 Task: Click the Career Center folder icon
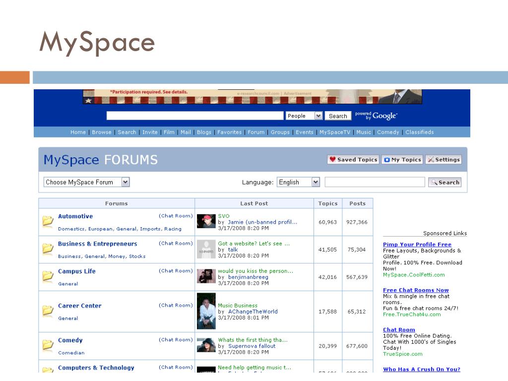[x=48, y=311]
